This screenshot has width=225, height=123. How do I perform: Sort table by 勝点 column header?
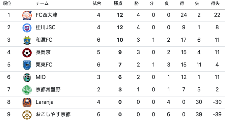118,3
